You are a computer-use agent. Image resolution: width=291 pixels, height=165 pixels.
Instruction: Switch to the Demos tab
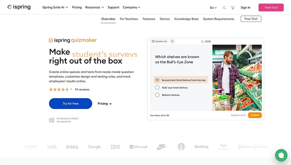coord(165,19)
